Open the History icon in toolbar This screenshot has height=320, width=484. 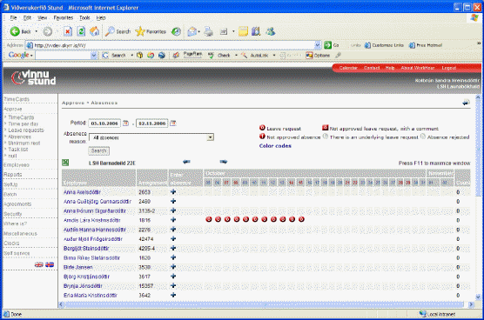click(x=176, y=31)
